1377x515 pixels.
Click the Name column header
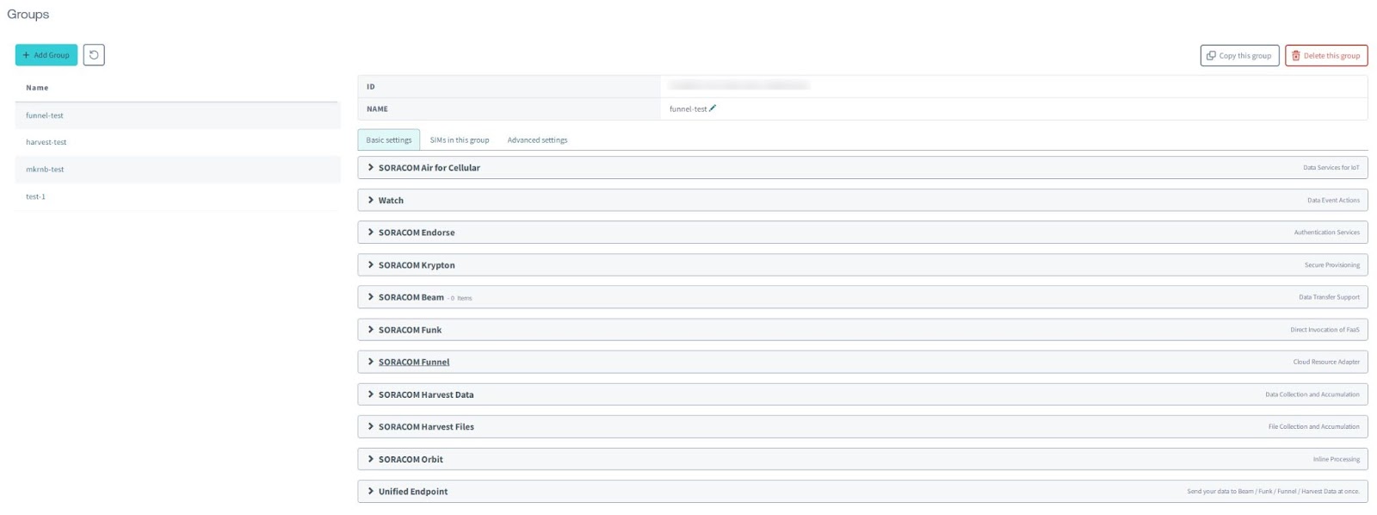37,88
